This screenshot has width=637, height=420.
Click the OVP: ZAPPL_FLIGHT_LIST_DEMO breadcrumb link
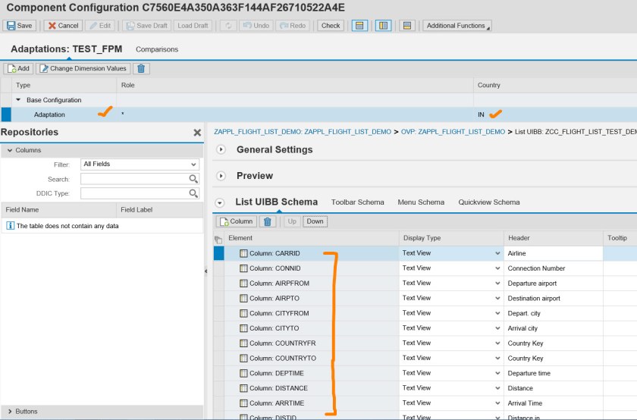click(452, 132)
